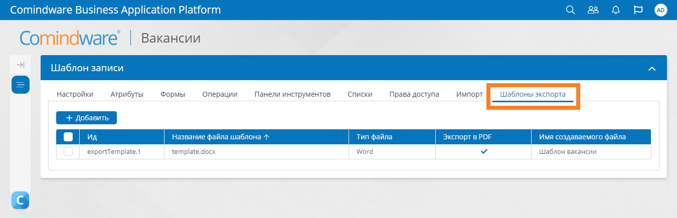Click the Добавить button
The width and height of the screenshot is (677, 218).
86,118
